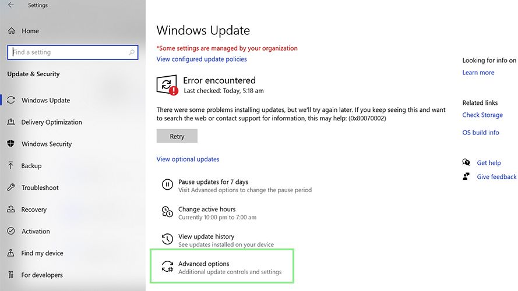The height and width of the screenshot is (291, 518).
Task: Click the Retry button
Action: 177,136
